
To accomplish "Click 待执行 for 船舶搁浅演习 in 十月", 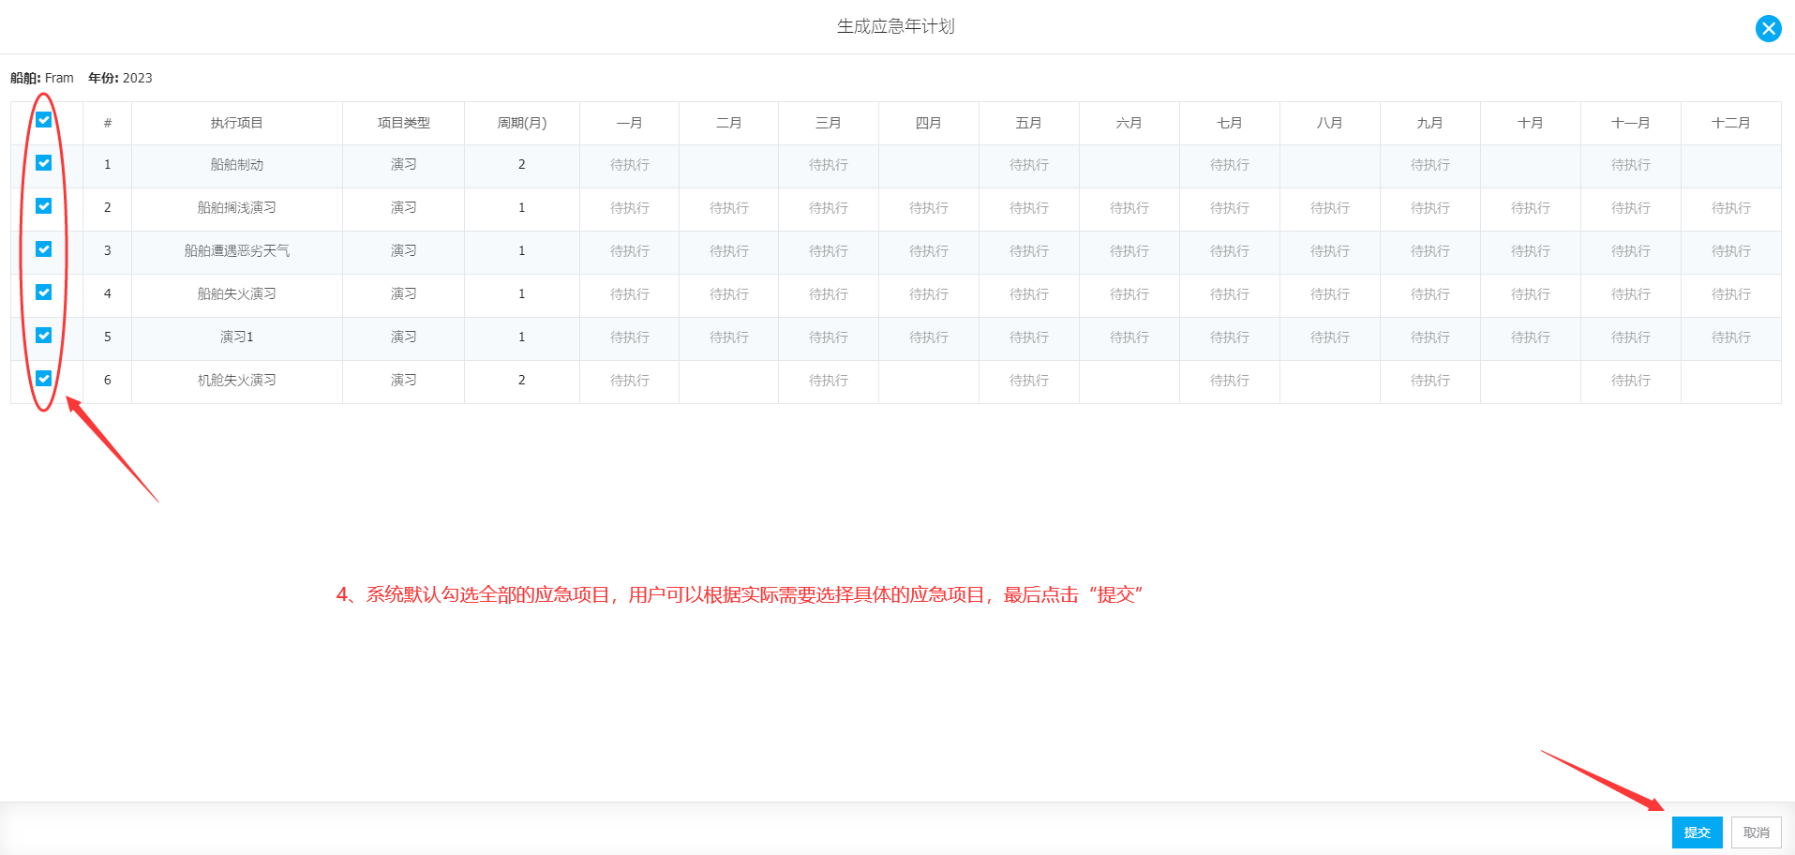I will (x=1531, y=208).
